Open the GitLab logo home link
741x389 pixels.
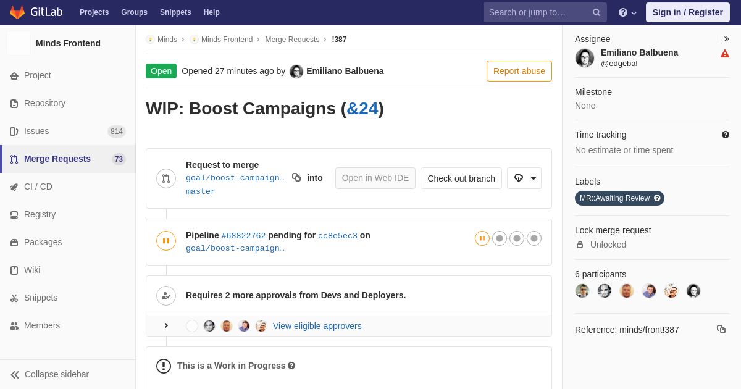(x=35, y=12)
